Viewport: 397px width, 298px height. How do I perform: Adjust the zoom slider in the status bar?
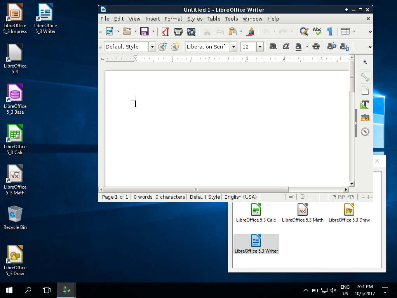(367, 197)
